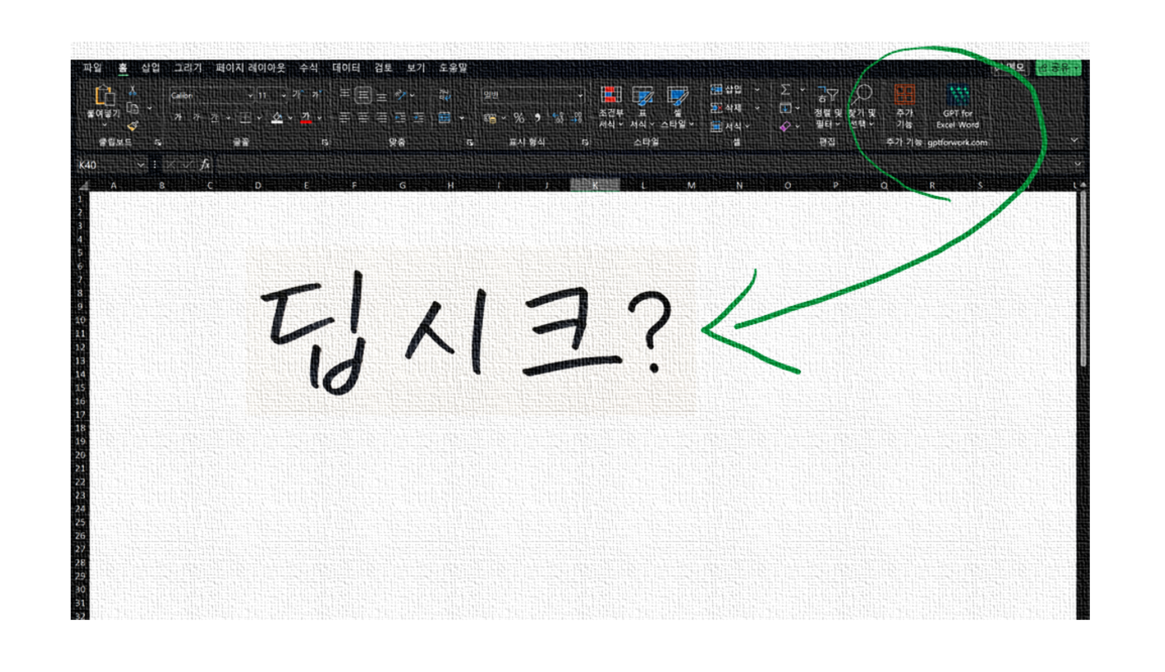Image resolution: width=1165 pixels, height=672 pixels.
Task: Toggle Underline formatting
Action: point(214,118)
